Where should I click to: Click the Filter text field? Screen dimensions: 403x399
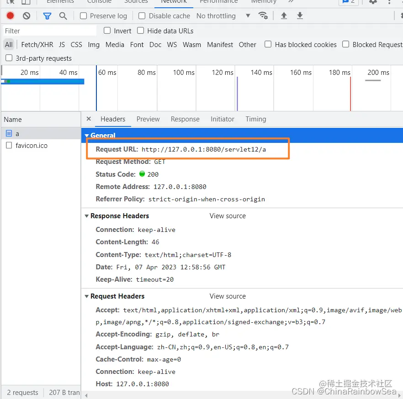(50, 31)
